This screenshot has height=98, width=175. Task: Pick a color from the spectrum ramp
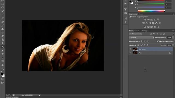pos(151,11)
